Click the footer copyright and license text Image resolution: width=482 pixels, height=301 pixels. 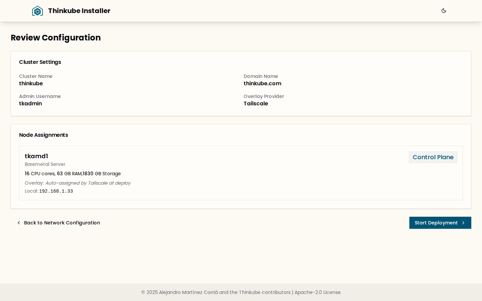point(241,292)
